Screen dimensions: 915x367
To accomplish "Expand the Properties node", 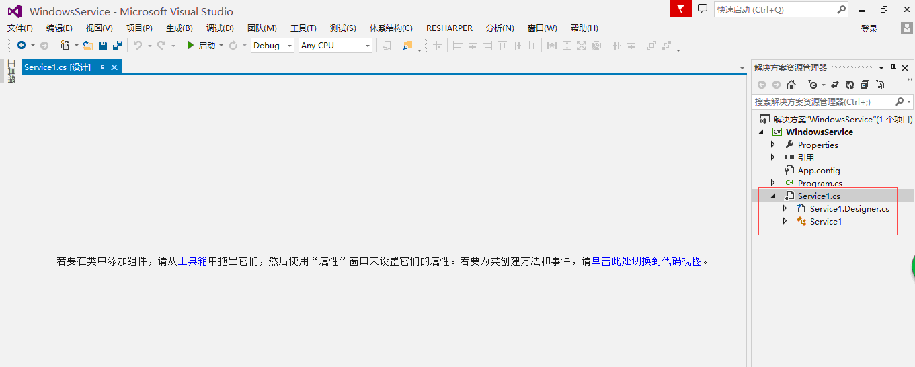I will [773, 145].
